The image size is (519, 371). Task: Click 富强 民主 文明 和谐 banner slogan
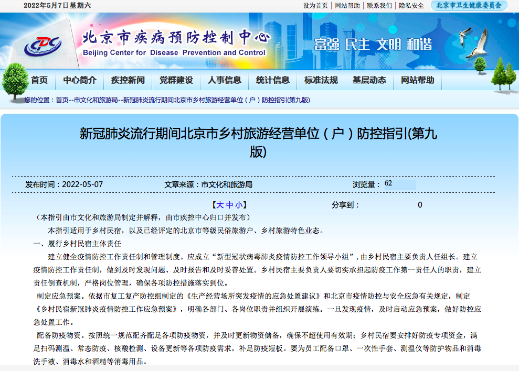[x=373, y=45]
